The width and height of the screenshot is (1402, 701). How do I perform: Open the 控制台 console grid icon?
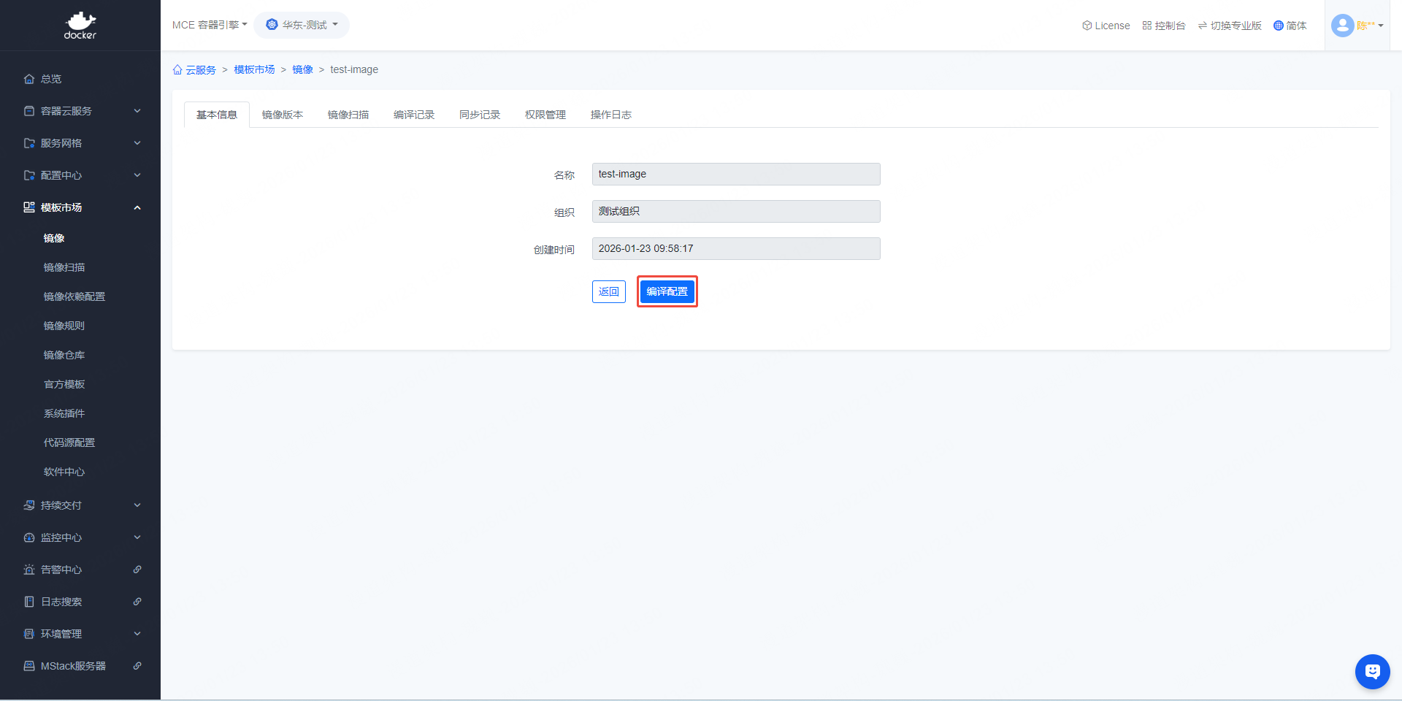coord(1147,26)
